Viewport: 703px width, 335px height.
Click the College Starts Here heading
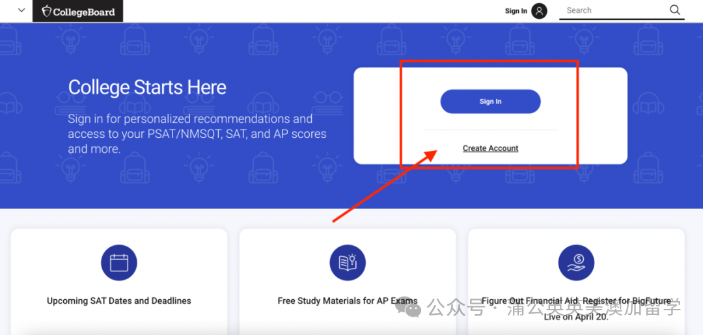(147, 87)
